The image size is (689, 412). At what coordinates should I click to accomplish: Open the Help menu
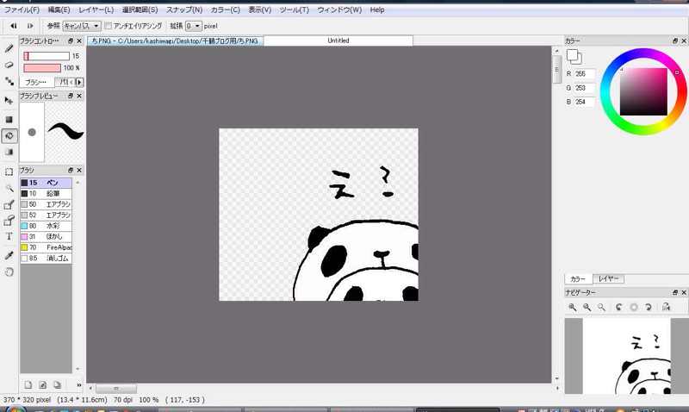click(x=377, y=9)
